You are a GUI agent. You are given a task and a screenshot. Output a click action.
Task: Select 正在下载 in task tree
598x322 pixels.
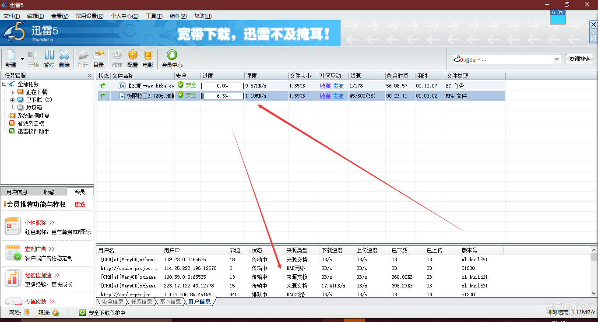click(x=36, y=92)
